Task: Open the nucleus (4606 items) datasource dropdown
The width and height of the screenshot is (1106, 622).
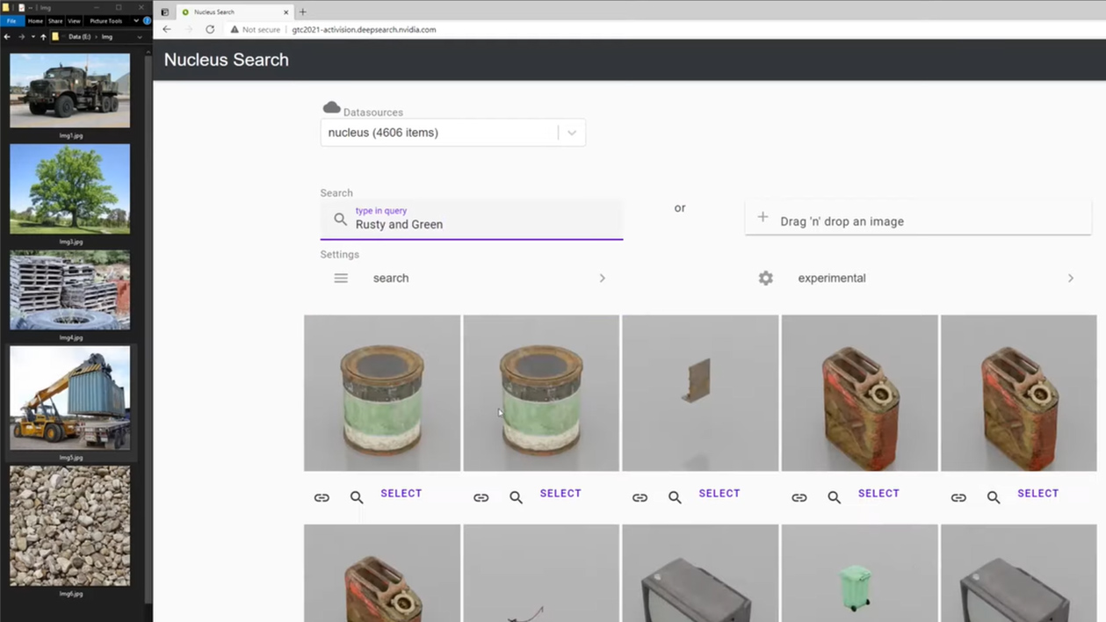Action: pos(452,133)
